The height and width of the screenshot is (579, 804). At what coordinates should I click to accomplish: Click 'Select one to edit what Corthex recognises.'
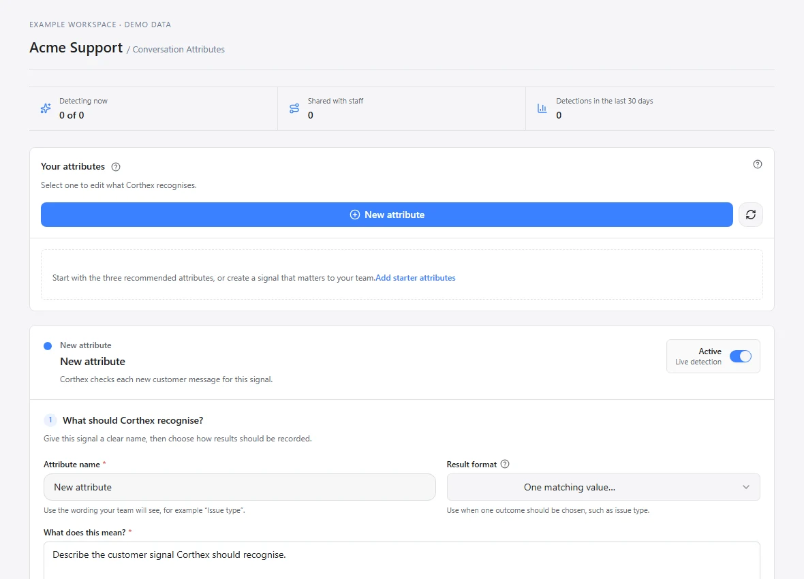click(x=119, y=185)
